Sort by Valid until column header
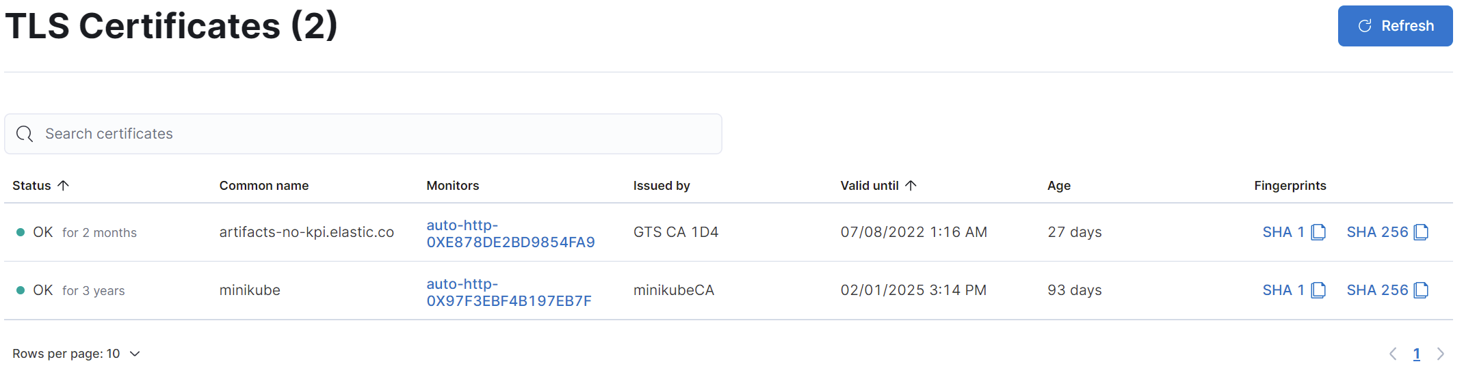The width and height of the screenshot is (1464, 392). pyautogui.click(x=869, y=186)
